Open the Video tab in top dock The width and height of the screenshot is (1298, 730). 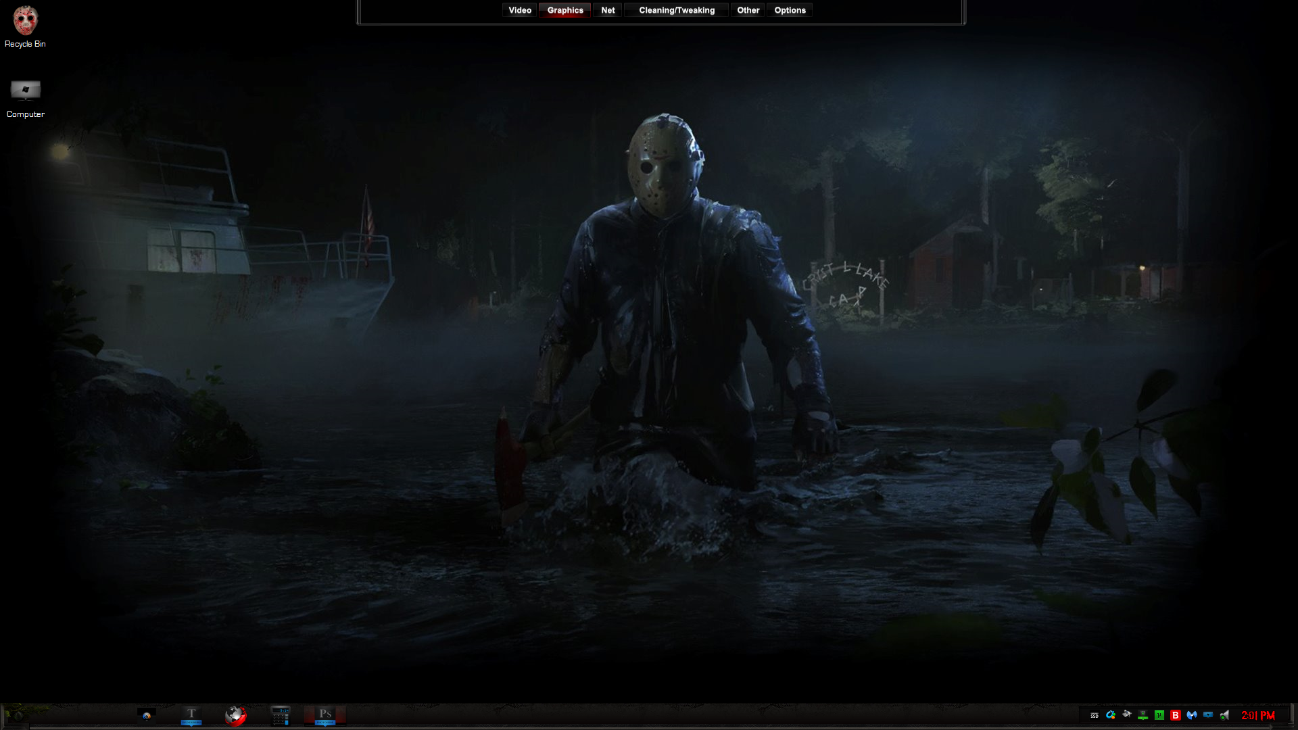pos(519,10)
